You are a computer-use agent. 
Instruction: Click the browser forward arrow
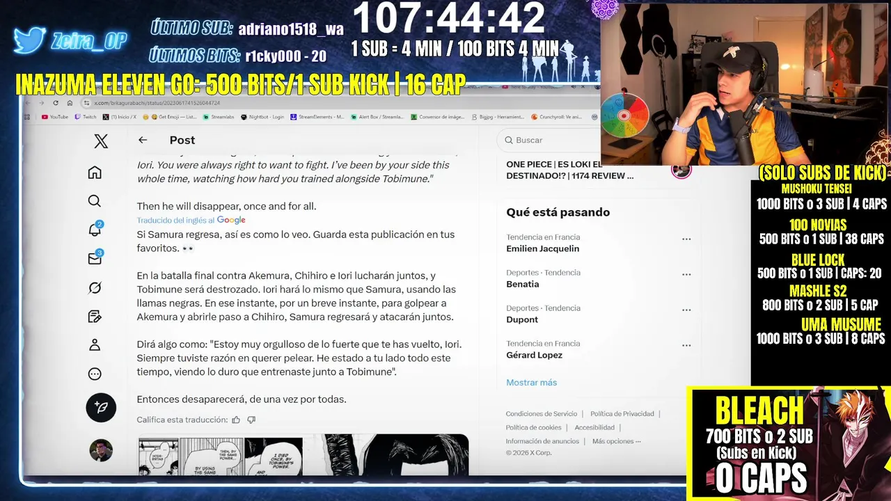pos(41,103)
